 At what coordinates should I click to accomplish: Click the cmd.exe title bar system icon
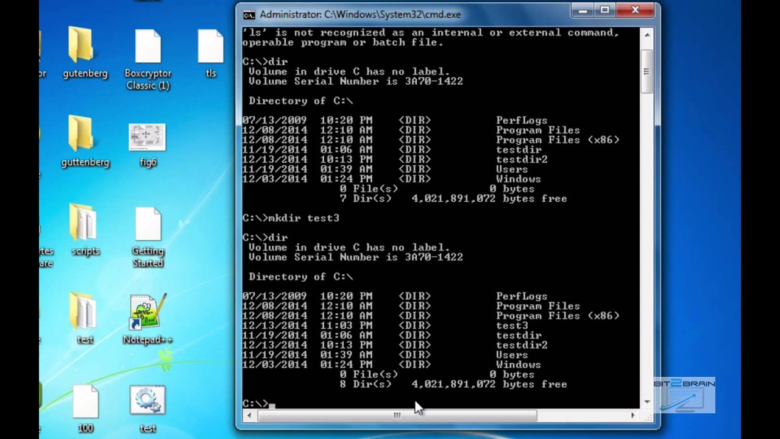[x=249, y=15]
